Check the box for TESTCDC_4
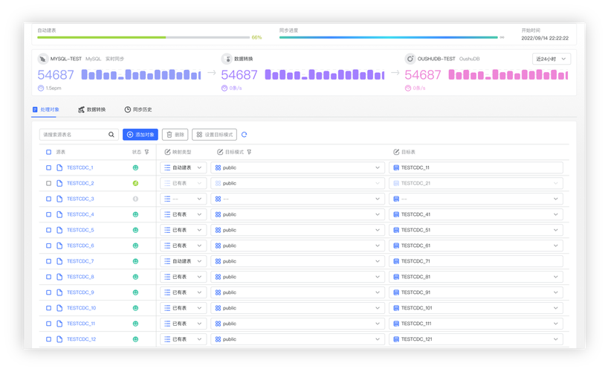Image resolution: width=608 pixels, height=372 pixels. pyautogui.click(x=49, y=214)
